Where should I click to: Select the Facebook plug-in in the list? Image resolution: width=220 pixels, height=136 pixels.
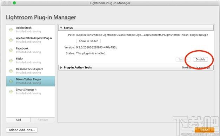[31, 50]
